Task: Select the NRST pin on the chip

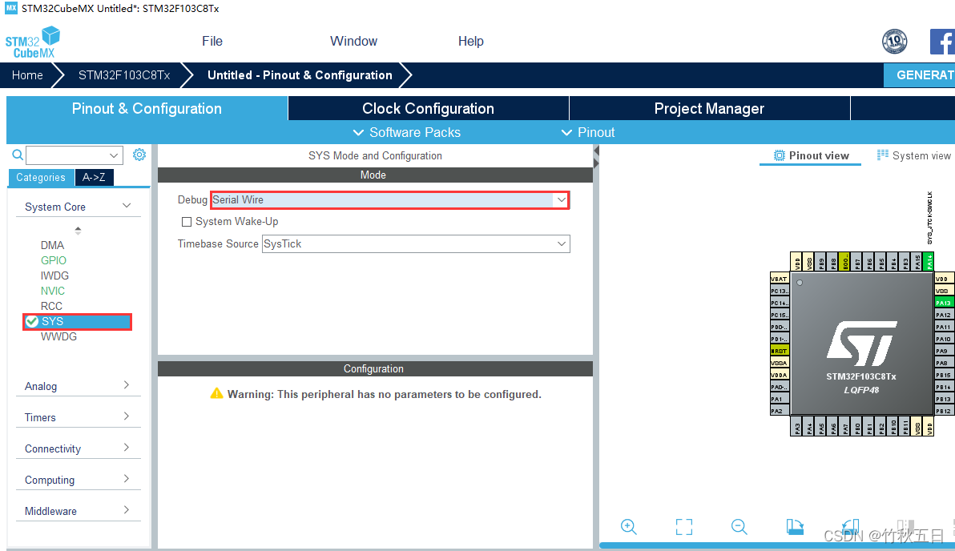Action: [x=780, y=351]
